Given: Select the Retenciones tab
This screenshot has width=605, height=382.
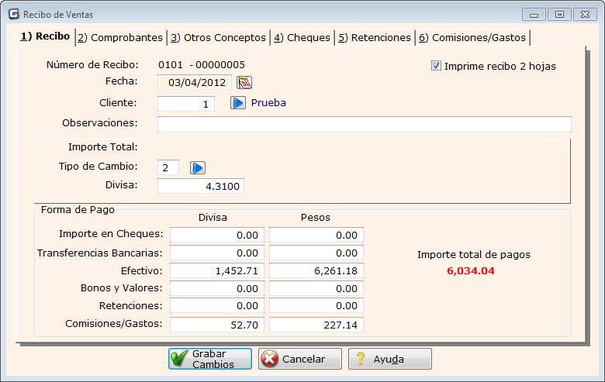Looking at the screenshot, I should tap(375, 37).
